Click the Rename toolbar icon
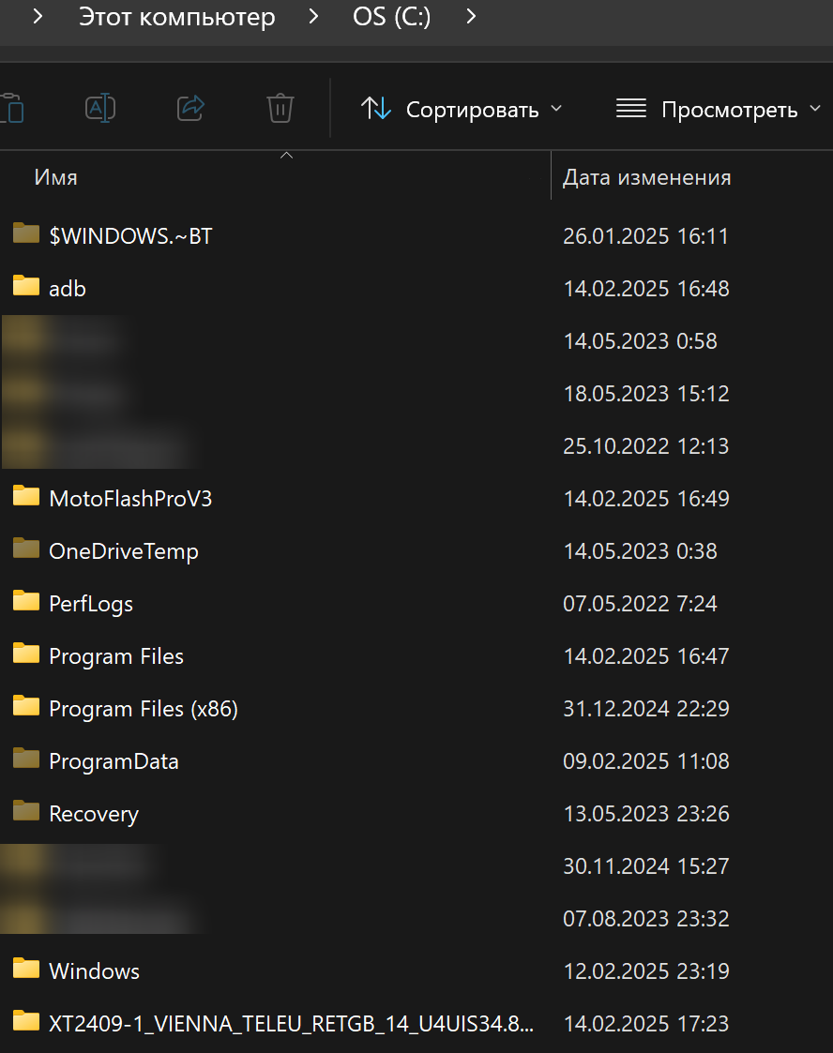The image size is (833, 1053). click(100, 108)
